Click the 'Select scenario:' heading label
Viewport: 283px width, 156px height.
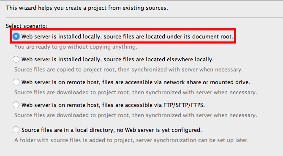[27, 26]
